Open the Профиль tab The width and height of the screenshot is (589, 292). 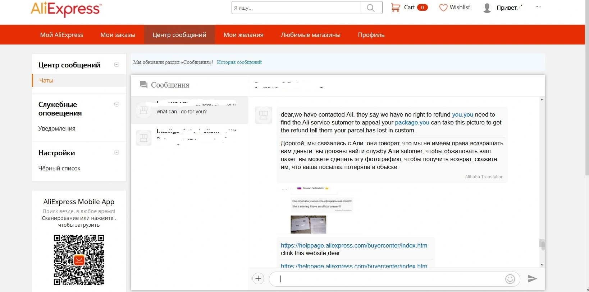[371, 35]
